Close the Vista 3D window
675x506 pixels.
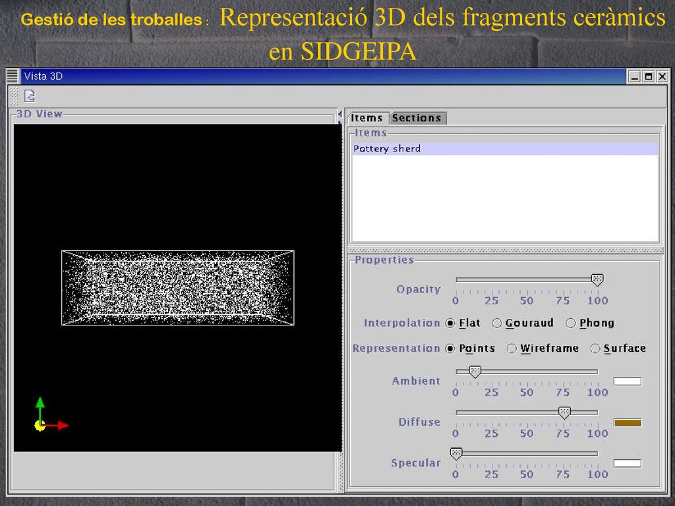point(662,76)
